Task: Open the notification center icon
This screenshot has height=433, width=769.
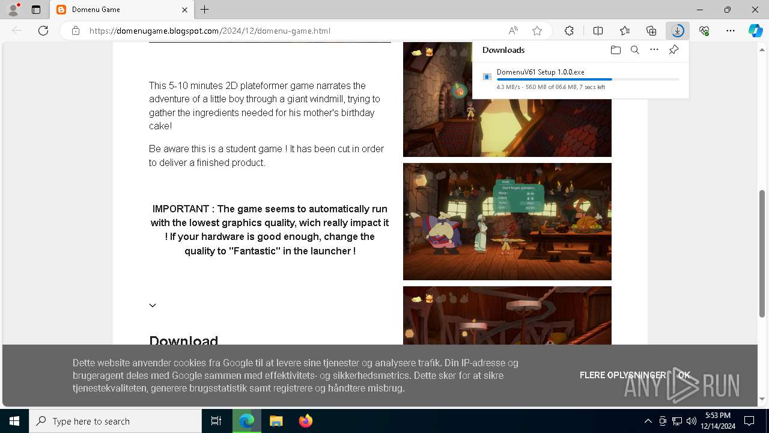Action: tap(749, 421)
